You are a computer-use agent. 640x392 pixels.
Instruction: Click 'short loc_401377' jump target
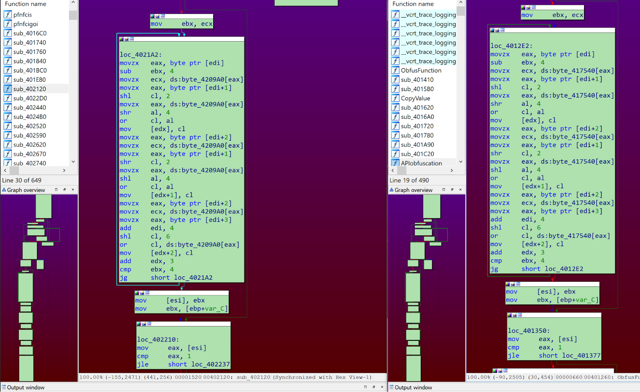570,356
